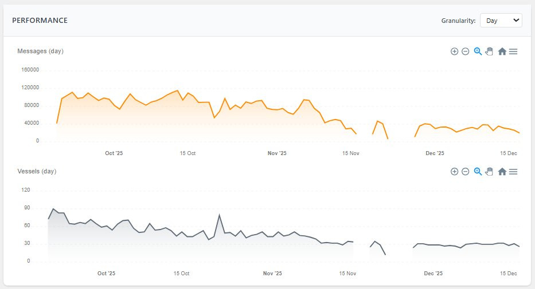Activate panning hand tool on Vessels chart
Viewport: 535px width, 289px height.
click(489, 172)
